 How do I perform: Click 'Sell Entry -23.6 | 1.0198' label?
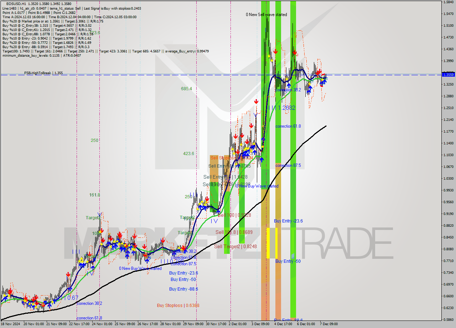tap(227, 184)
